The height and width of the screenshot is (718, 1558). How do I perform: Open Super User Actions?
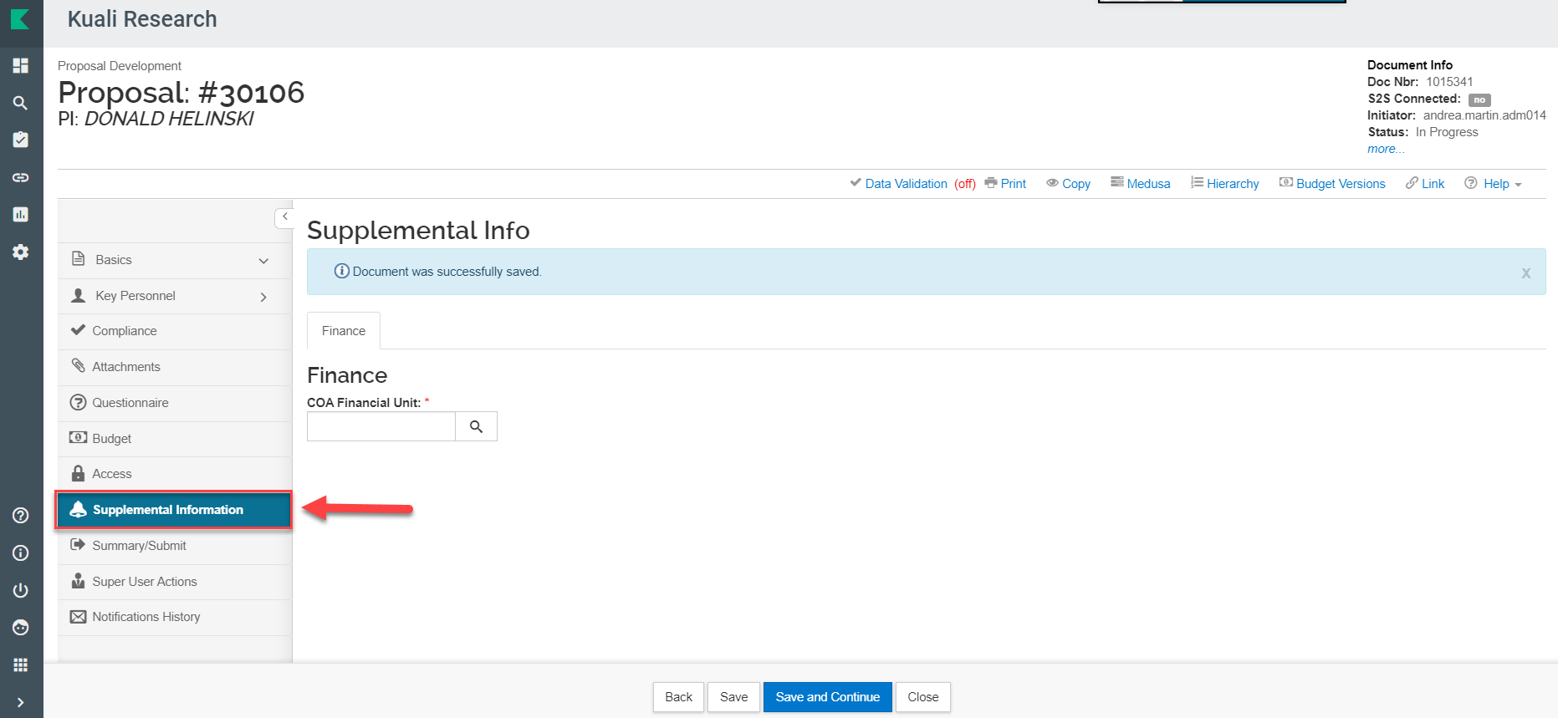(x=175, y=582)
